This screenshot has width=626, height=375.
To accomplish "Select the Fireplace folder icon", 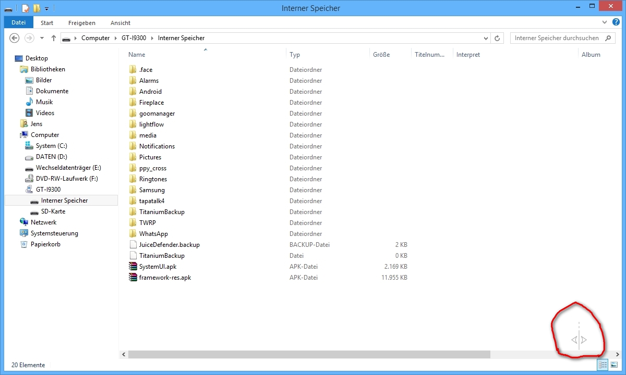I will click(133, 103).
